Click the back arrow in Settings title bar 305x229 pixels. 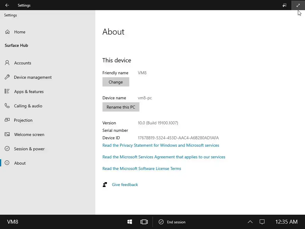[7, 5]
